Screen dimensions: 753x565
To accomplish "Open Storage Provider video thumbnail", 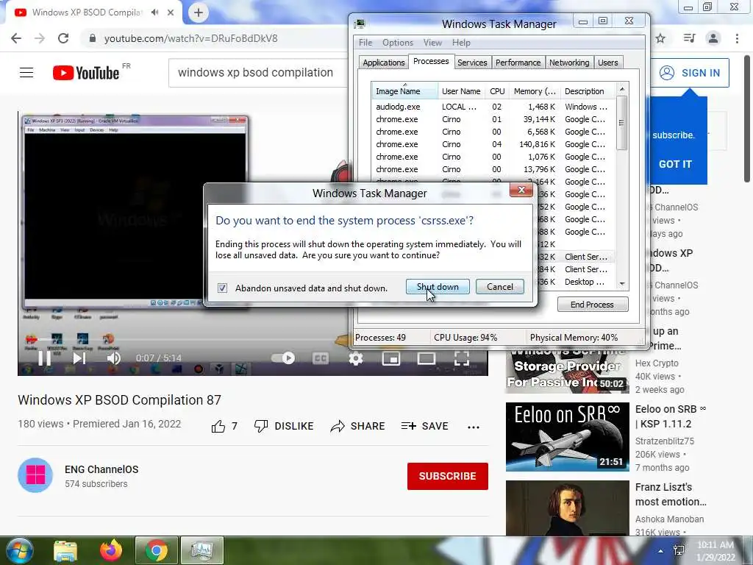I will (x=567, y=371).
